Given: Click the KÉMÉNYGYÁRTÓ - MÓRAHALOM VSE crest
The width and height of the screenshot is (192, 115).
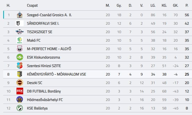Looking at the screenshot, I should 20,74.
